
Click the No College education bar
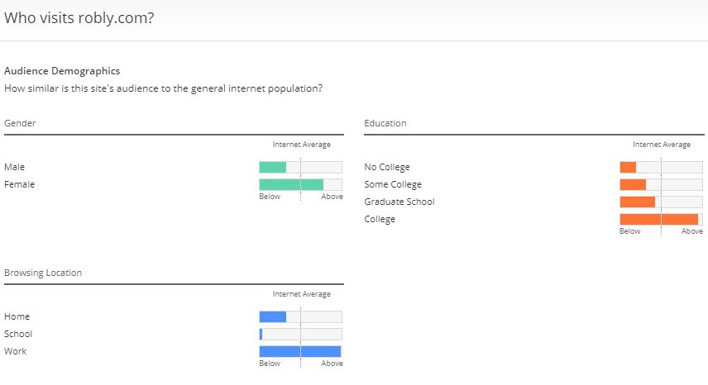click(x=661, y=167)
